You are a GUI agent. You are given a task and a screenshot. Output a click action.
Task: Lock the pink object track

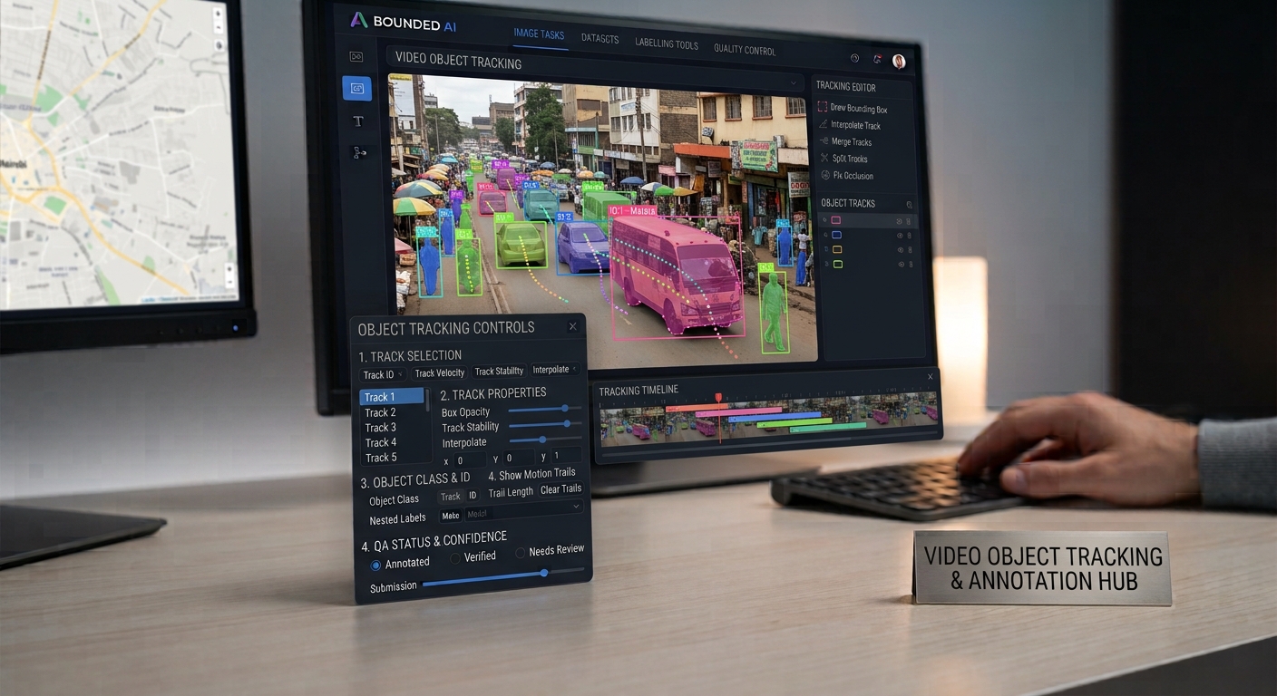click(910, 221)
